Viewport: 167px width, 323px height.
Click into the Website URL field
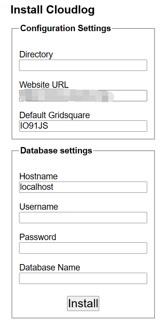tap(83, 96)
